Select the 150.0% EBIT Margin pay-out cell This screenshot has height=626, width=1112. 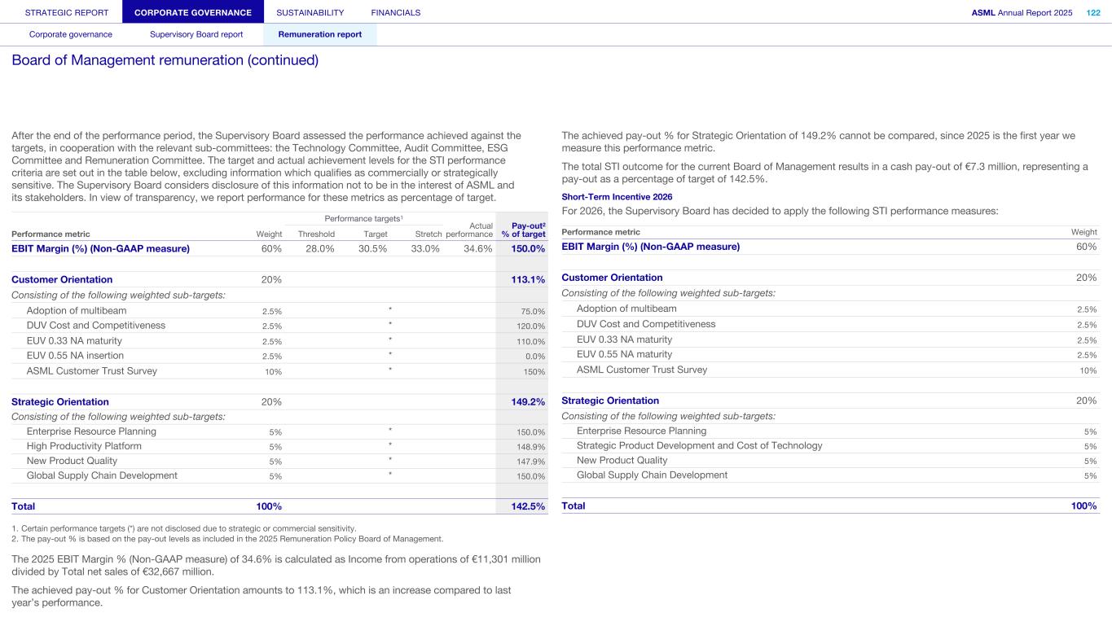[527, 249]
